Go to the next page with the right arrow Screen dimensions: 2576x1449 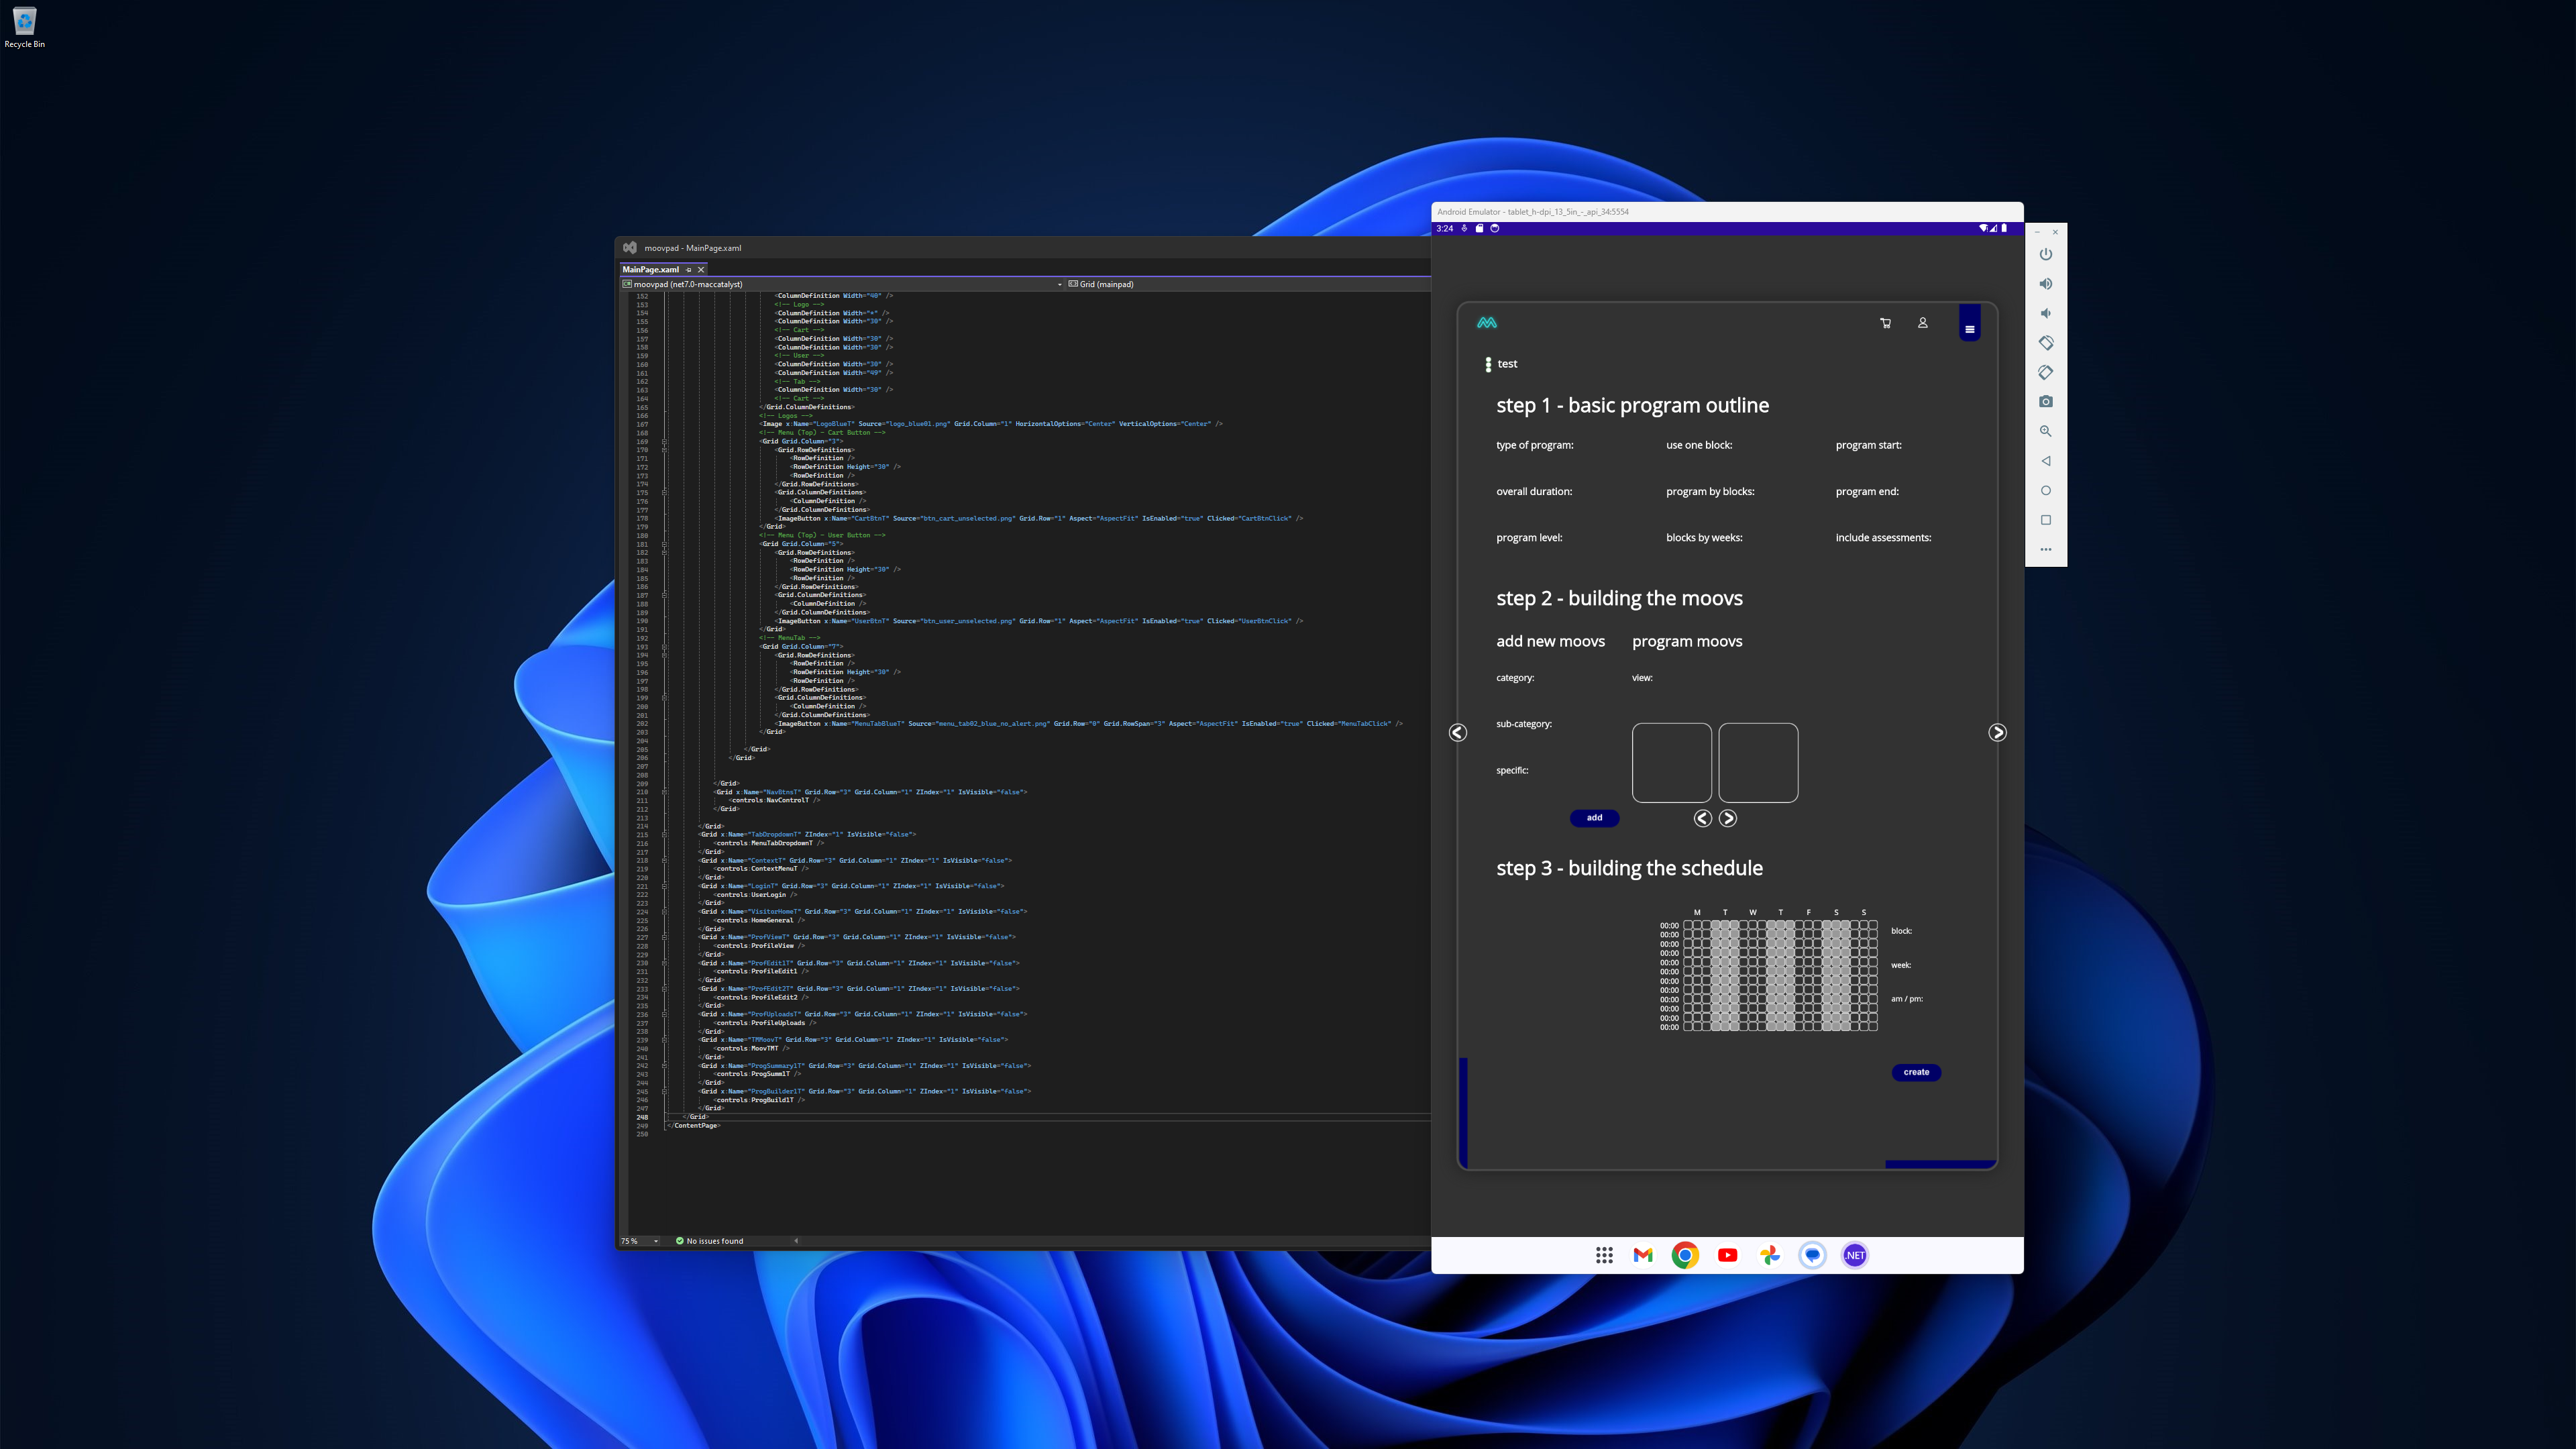[1997, 733]
